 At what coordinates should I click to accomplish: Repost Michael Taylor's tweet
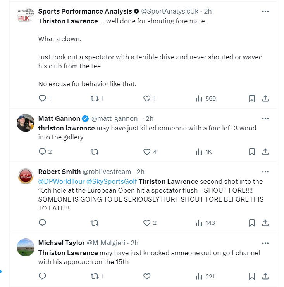[x=94, y=277]
